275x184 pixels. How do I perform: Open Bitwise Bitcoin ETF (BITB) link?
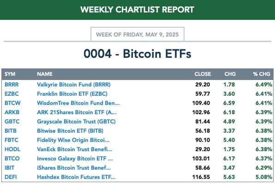coord(70,131)
